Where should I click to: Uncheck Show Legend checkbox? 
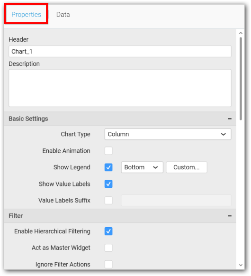pyautogui.click(x=108, y=167)
